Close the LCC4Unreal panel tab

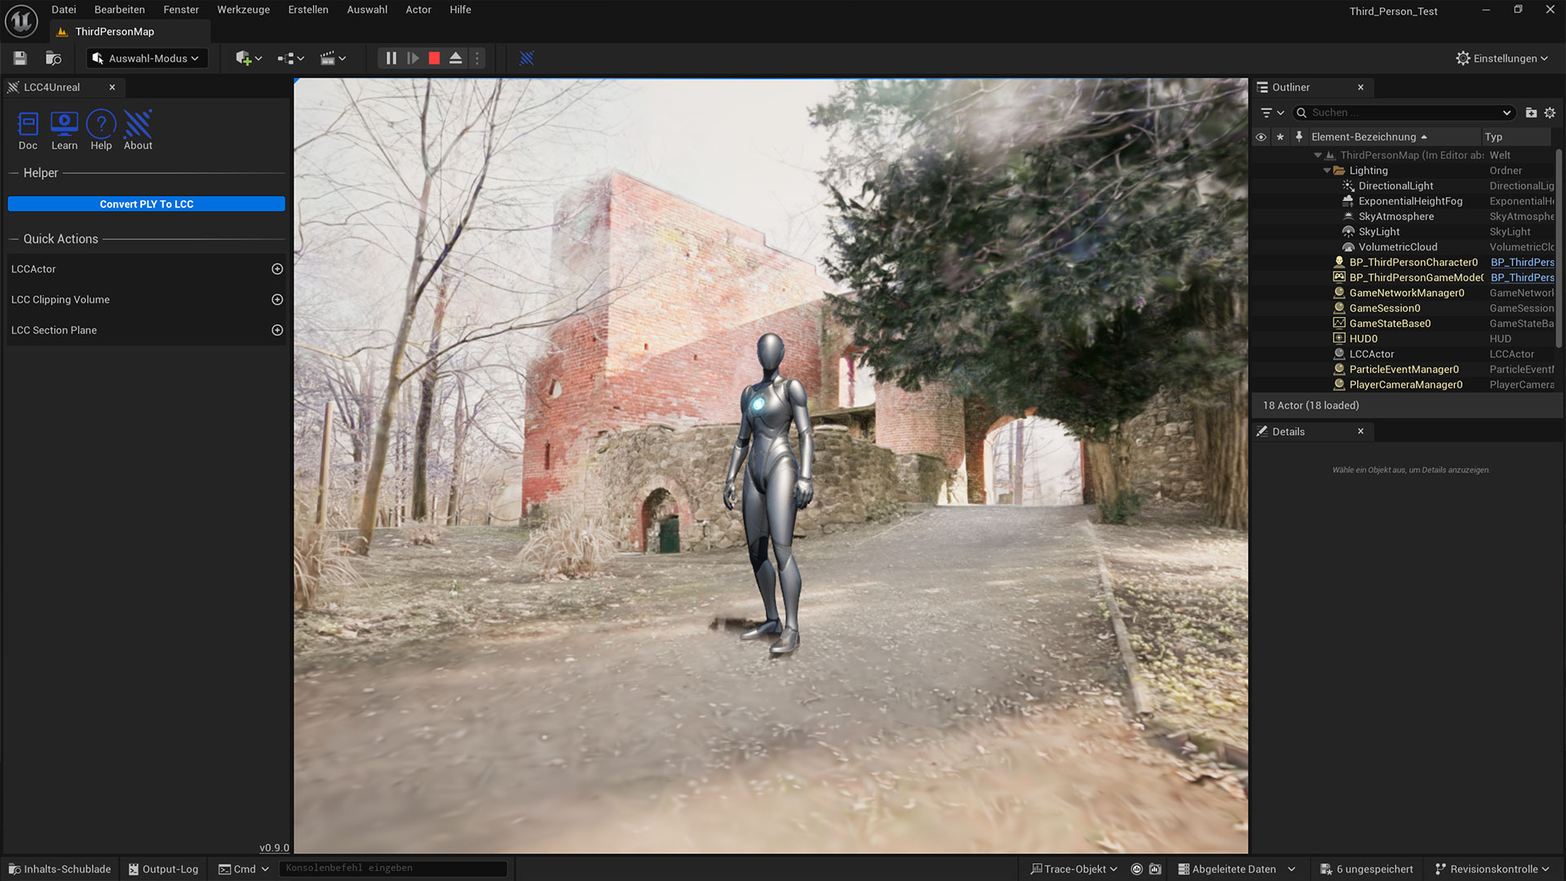pos(112,87)
